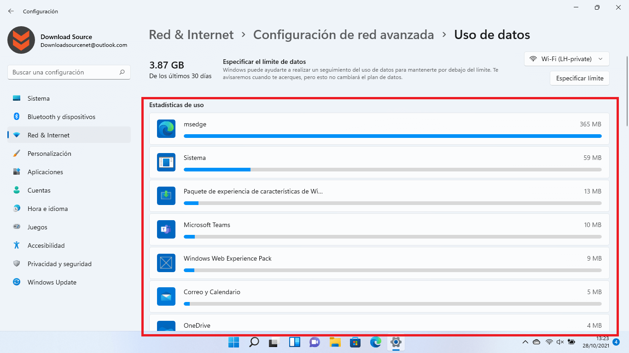Click the 'Especificar el límite de datos' heading

264,62
